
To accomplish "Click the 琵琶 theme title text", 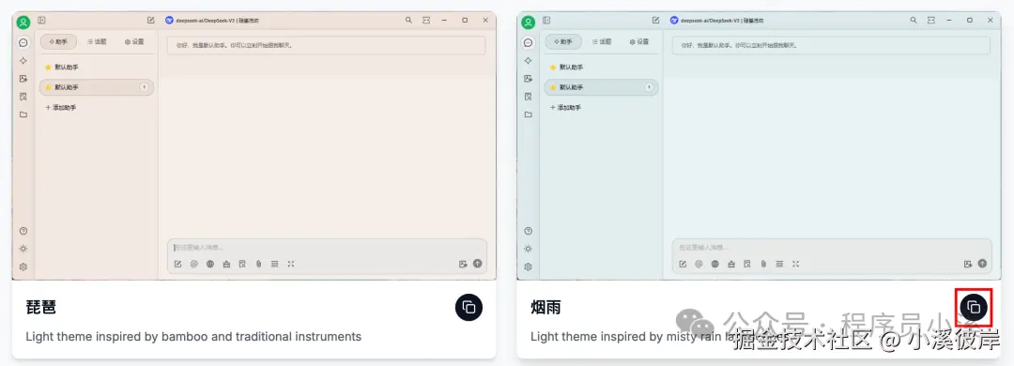I will [x=40, y=308].
